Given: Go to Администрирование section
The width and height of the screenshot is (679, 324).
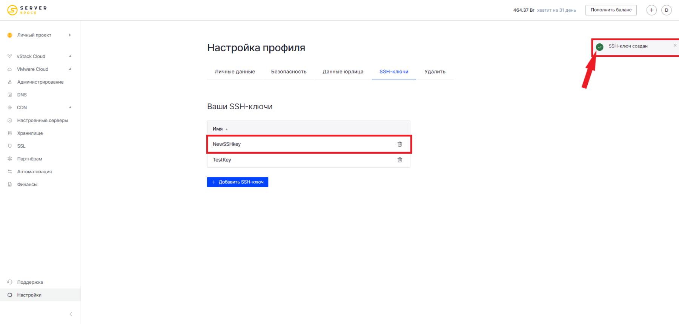Looking at the screenshot, I should (40, 82).
